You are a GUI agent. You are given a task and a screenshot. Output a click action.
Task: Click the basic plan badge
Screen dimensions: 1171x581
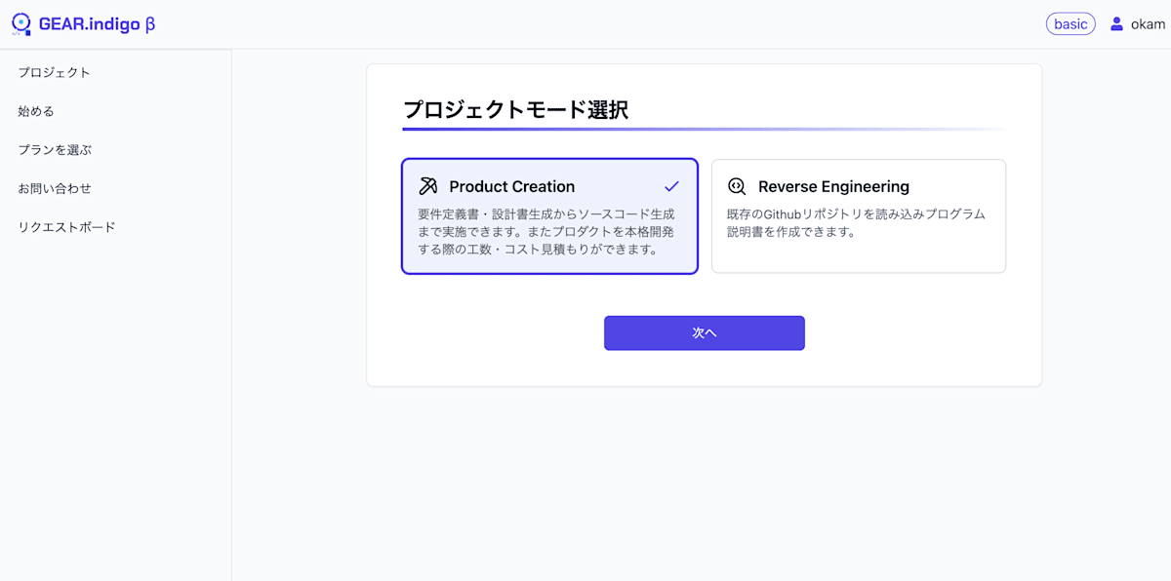1070,22
